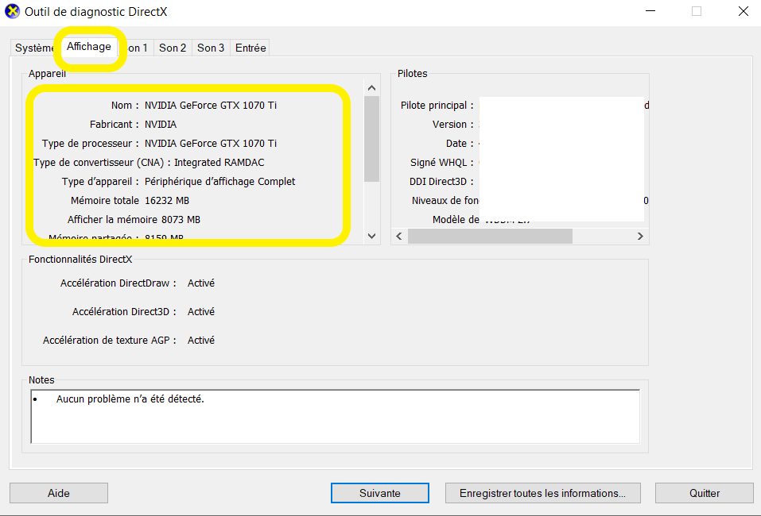This screenshot has width=761, height=516.
Task: Click the Pilotes horizontal scrollbar thumb
Action: click(x=490, y=237)
